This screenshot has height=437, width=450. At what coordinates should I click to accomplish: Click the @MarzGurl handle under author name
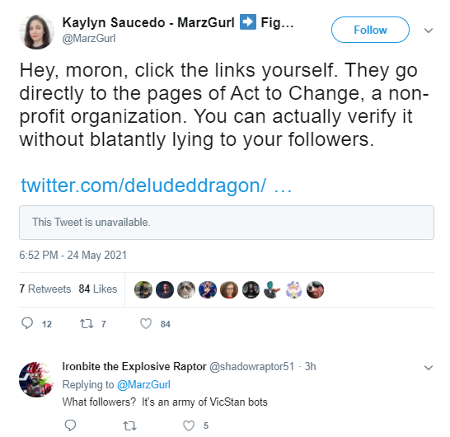[x=89, y=39]
